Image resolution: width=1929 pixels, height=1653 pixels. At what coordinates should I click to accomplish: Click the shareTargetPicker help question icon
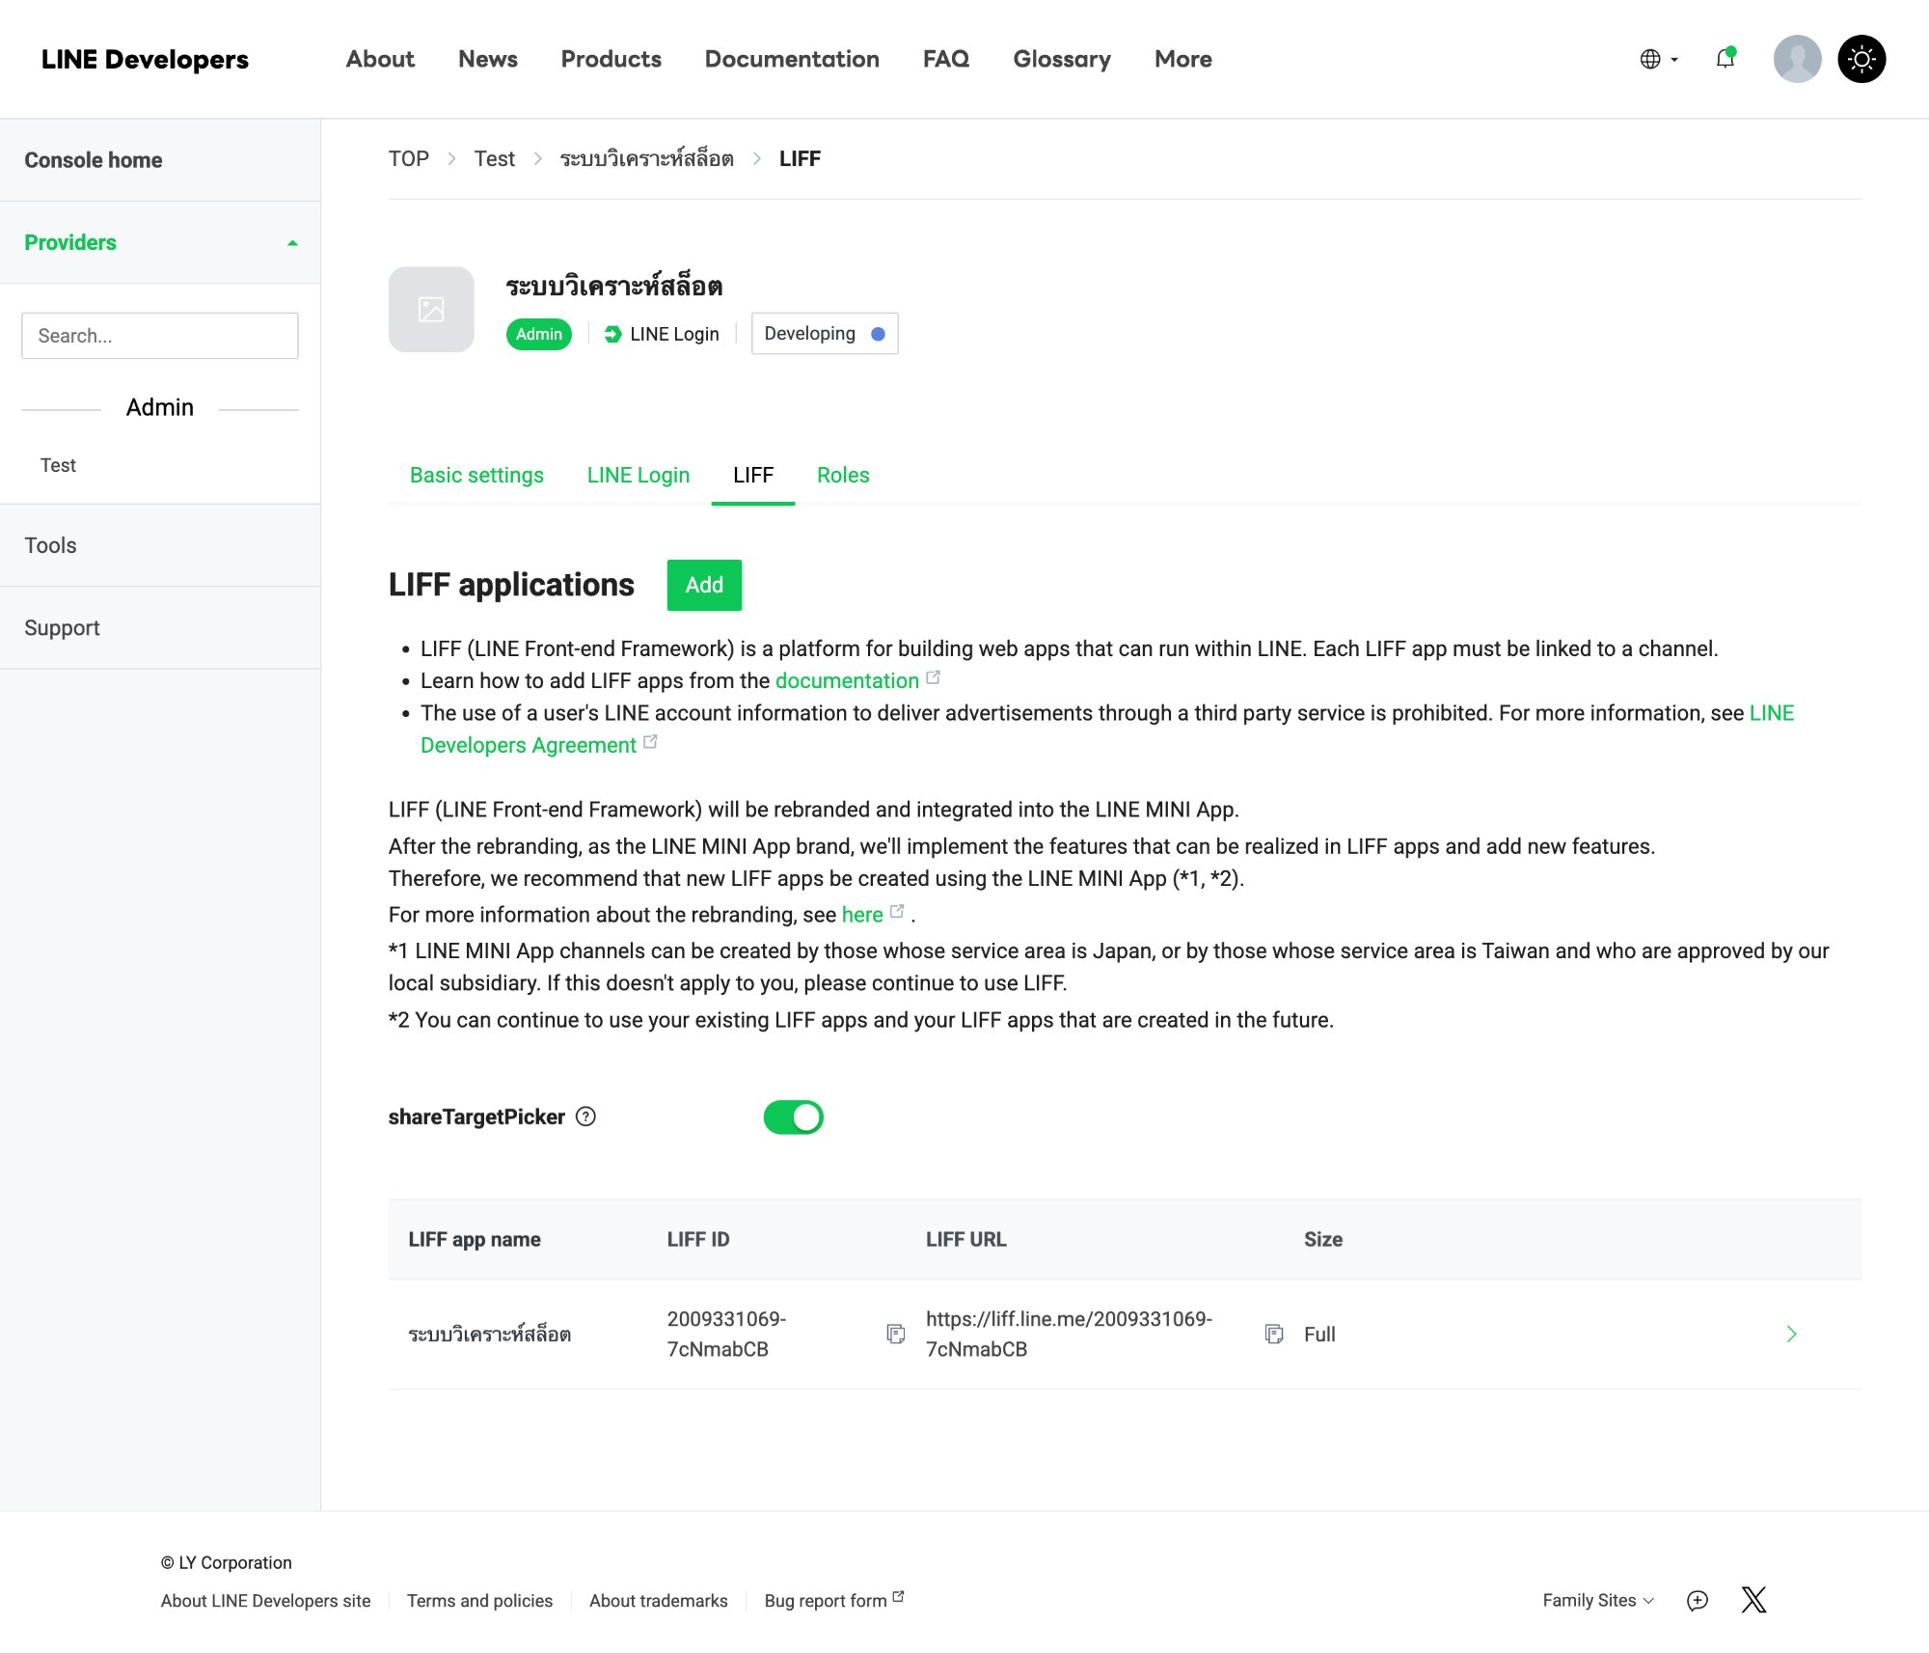point(585,1116)
